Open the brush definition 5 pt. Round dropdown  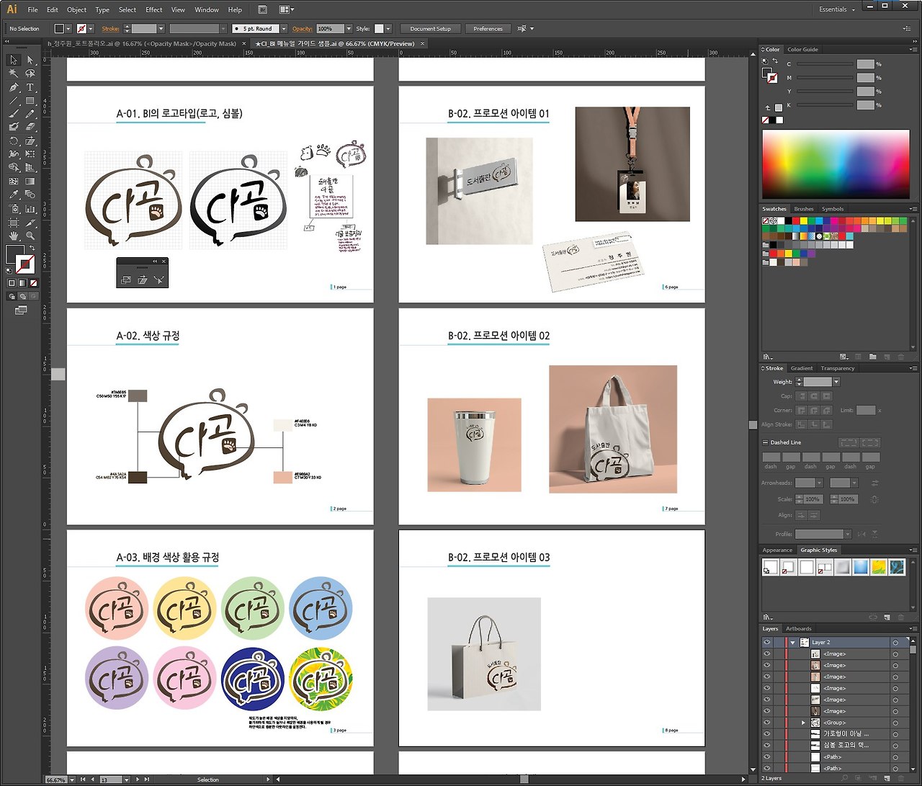[283, 29]
